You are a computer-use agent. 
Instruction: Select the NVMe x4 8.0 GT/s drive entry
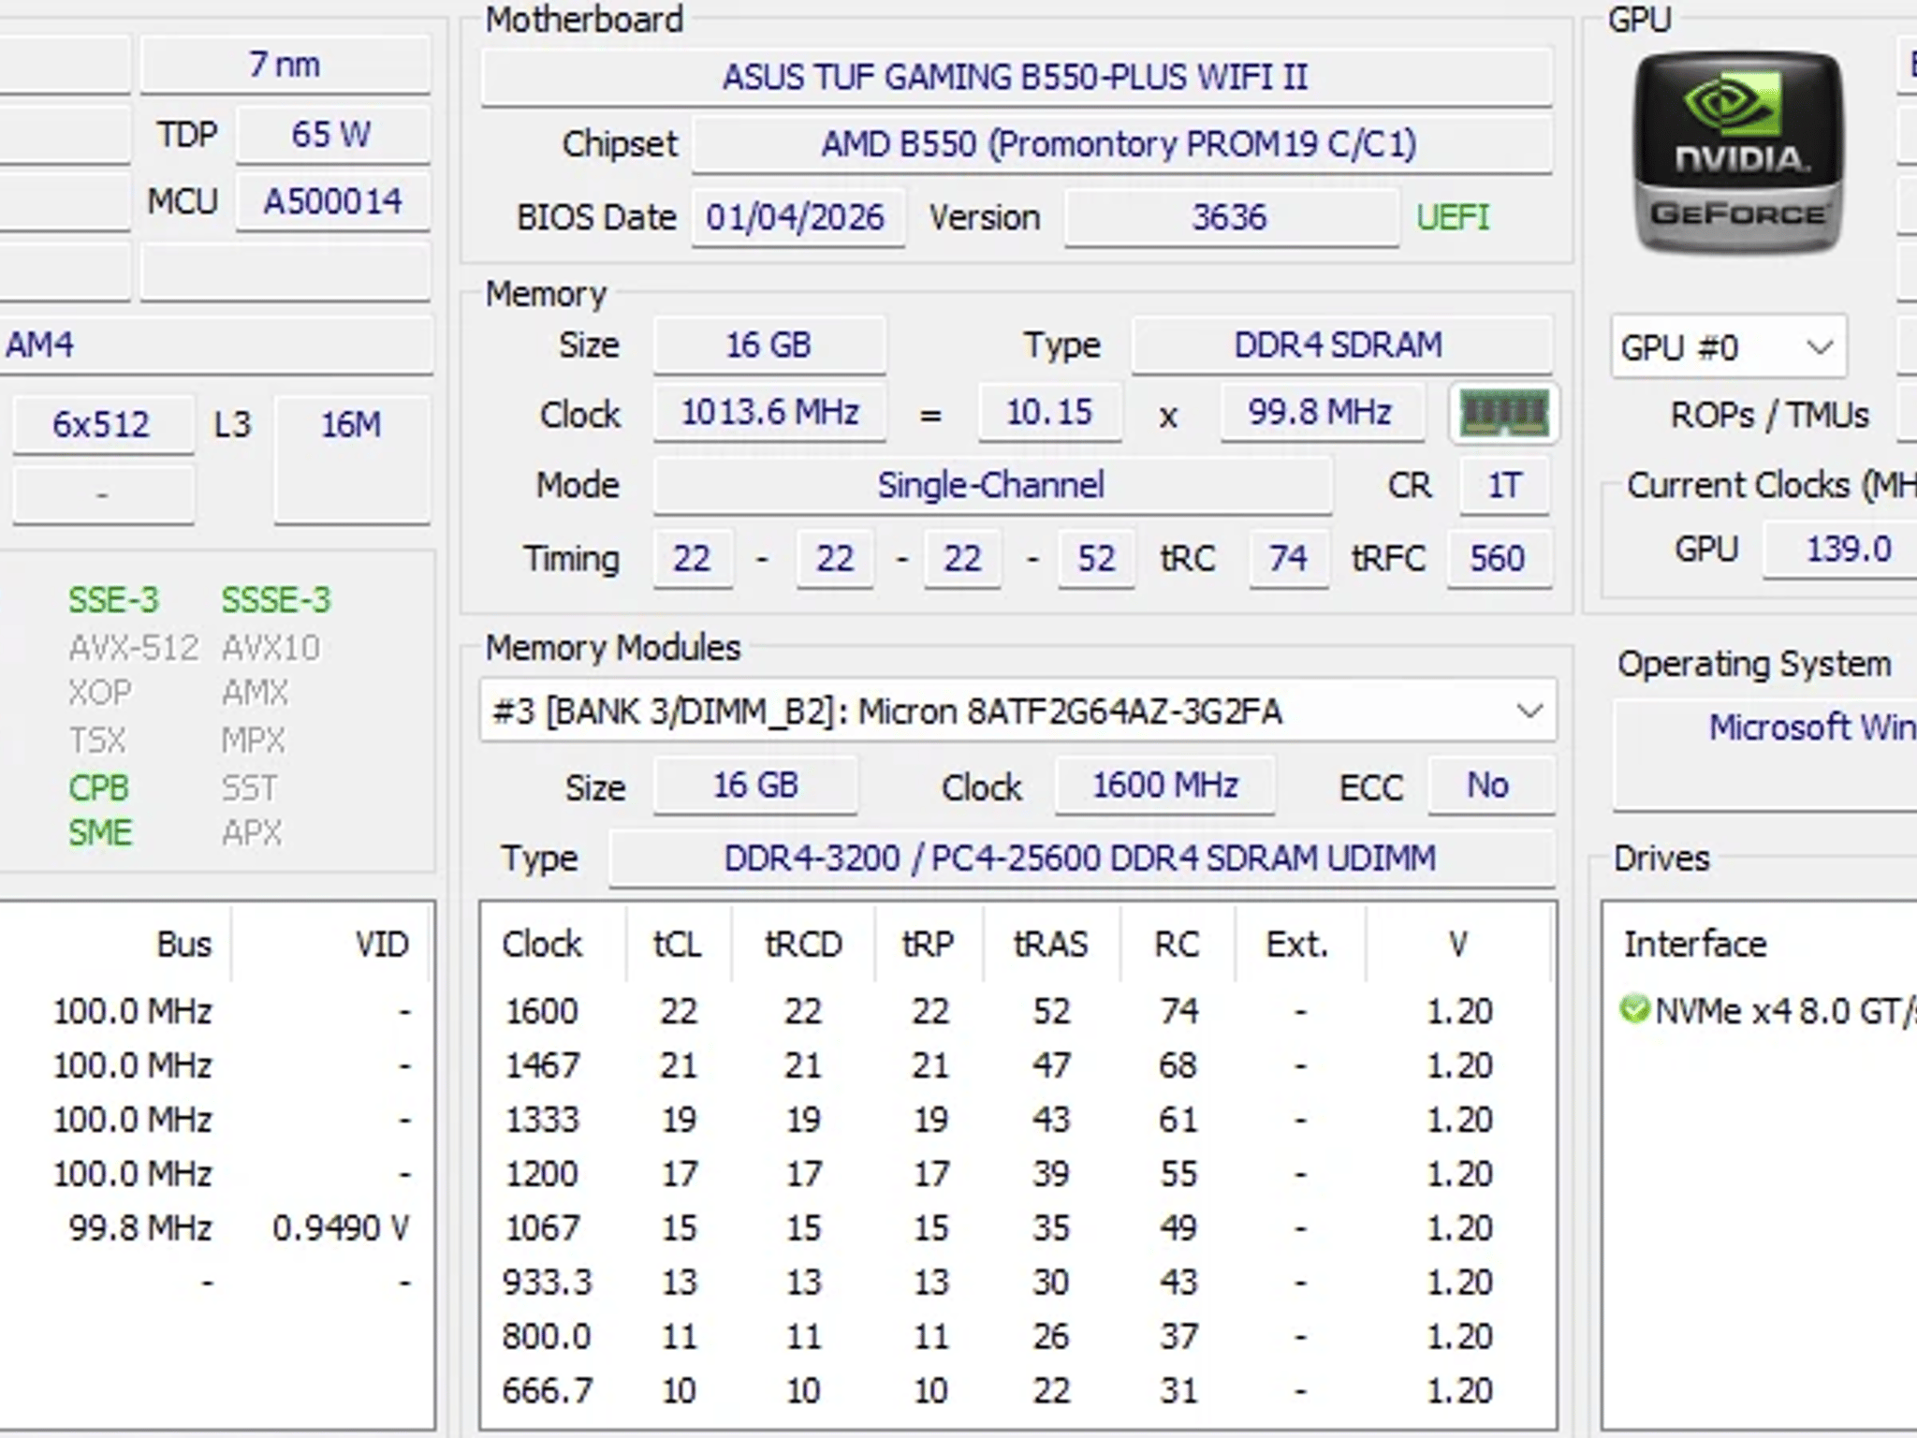(1768, 1011)
